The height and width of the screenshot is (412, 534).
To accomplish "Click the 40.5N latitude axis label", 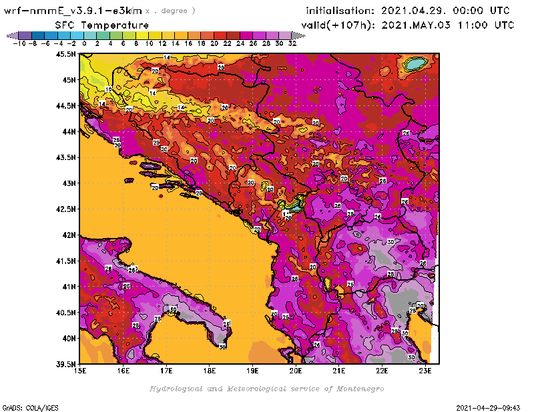I will (x=65, y=313).
